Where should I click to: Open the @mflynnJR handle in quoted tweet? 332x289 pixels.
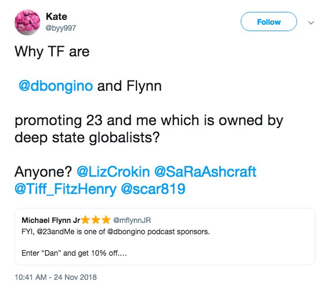(131, 220)
